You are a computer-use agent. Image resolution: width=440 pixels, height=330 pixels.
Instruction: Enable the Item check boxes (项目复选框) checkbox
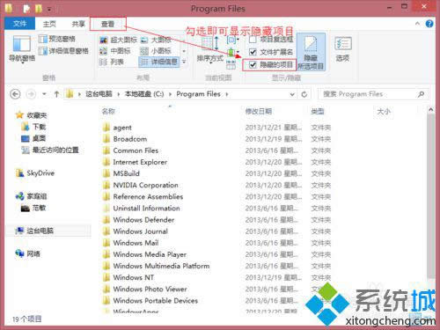[253, 40]
